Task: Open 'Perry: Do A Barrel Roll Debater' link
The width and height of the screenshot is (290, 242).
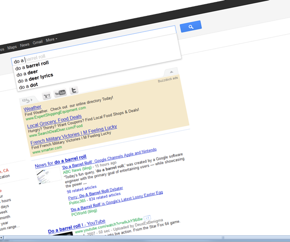Action: 95,193
